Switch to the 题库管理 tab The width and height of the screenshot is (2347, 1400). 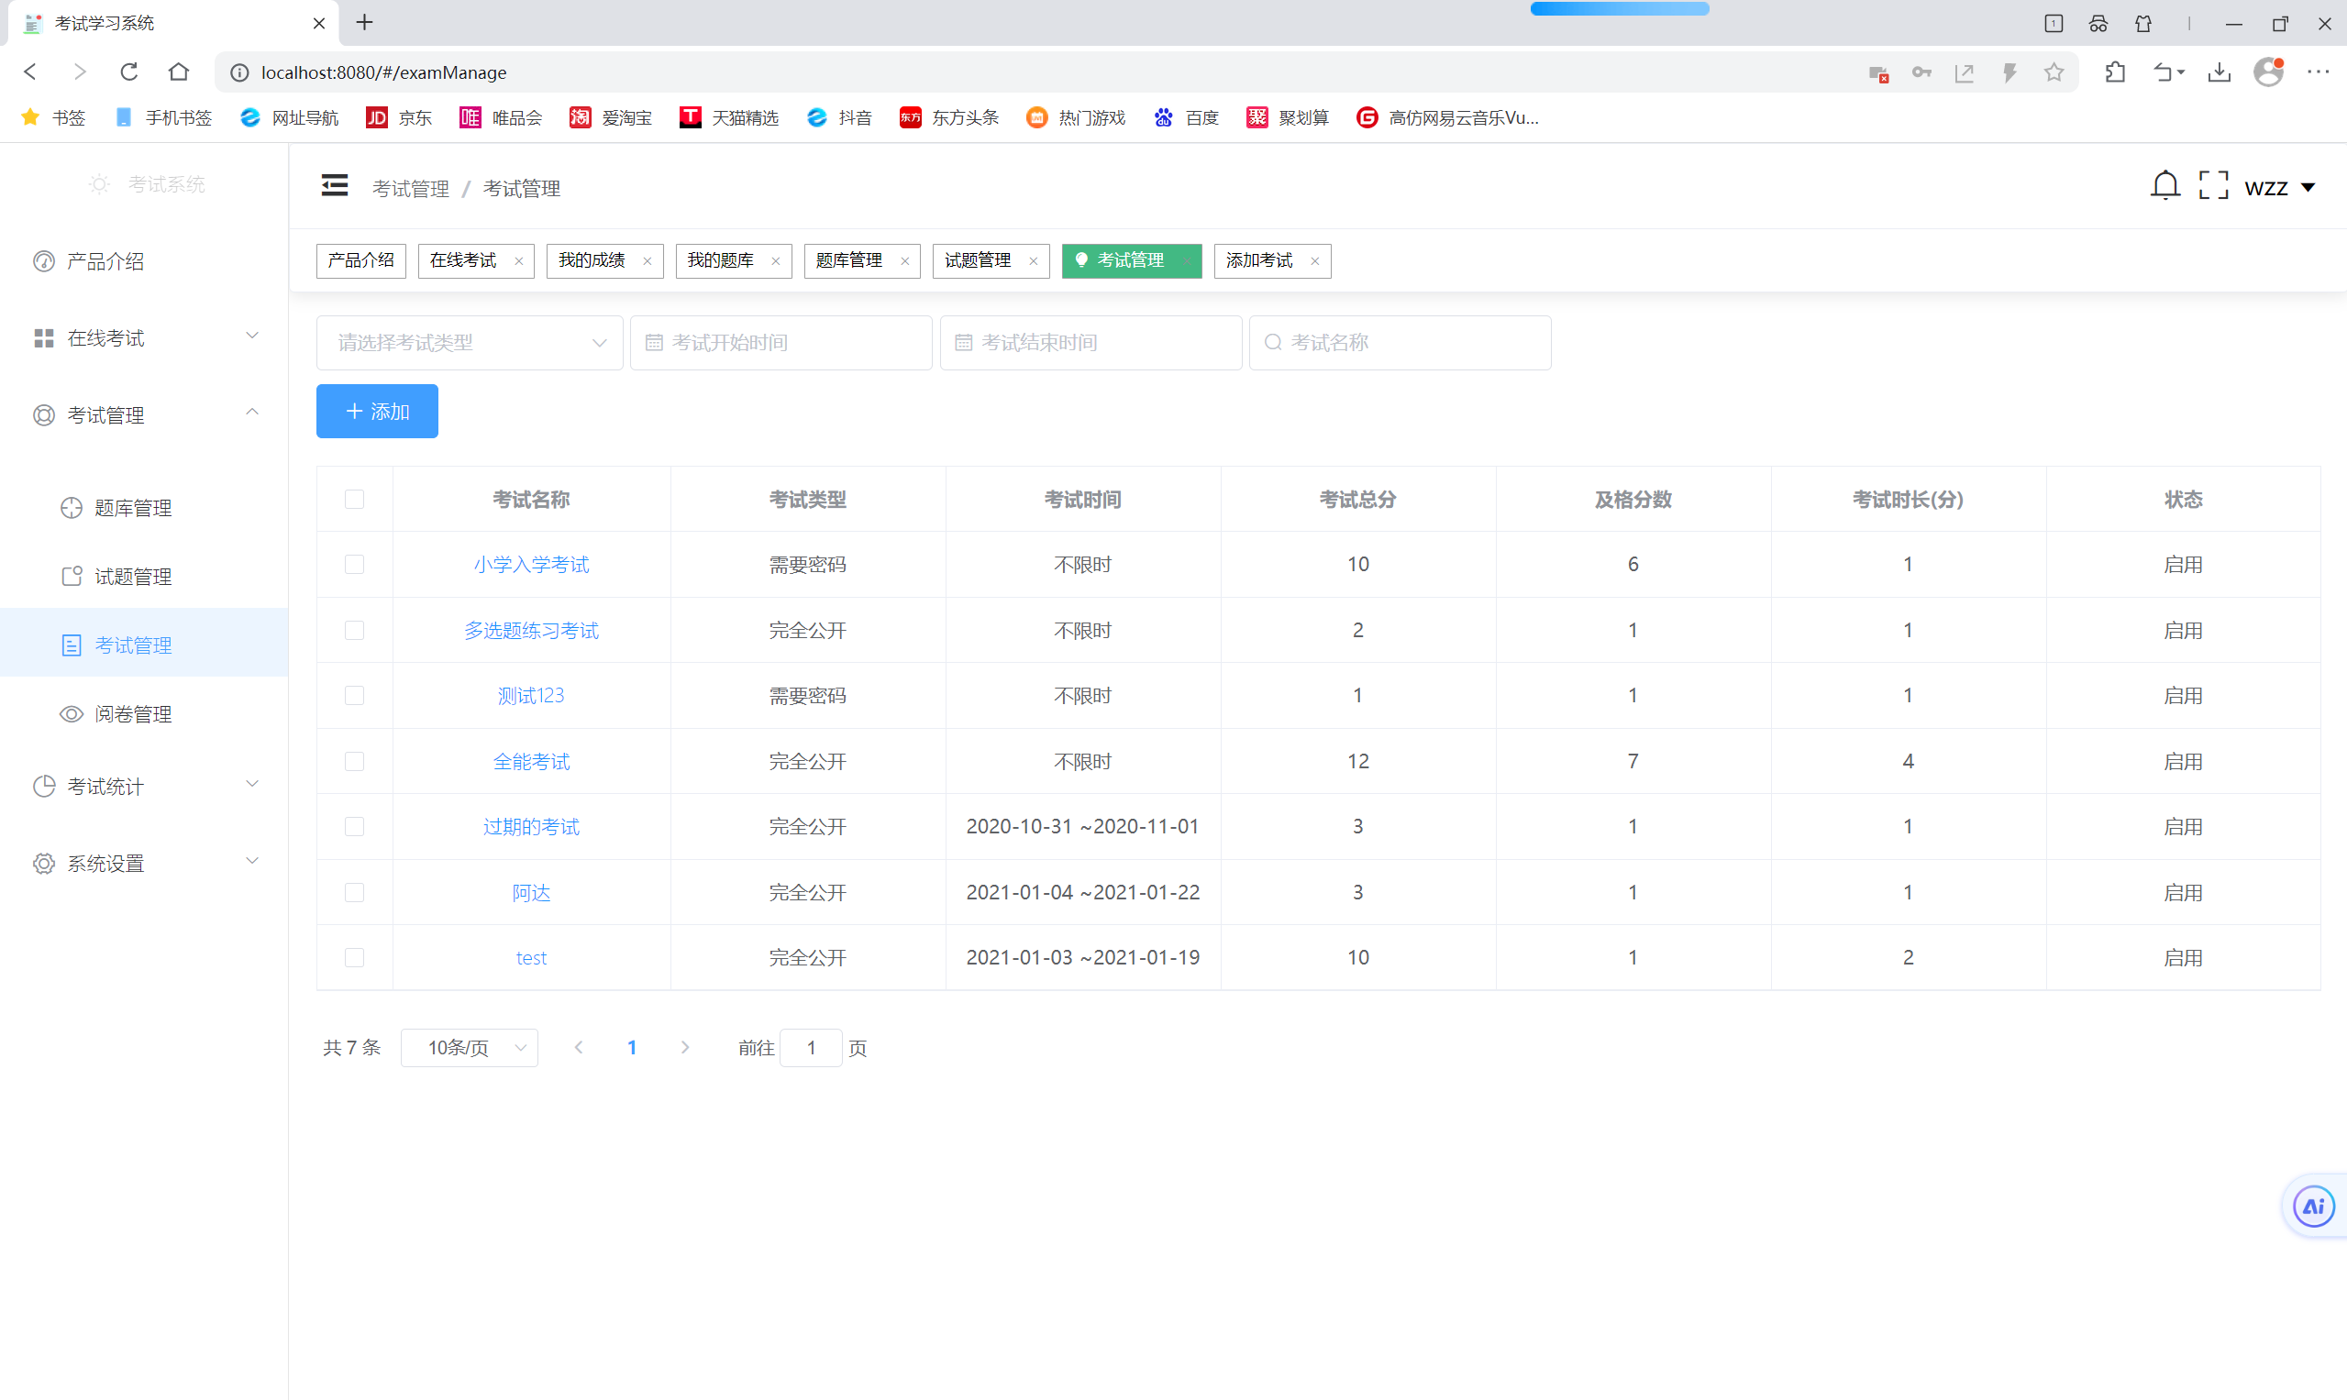848,260
